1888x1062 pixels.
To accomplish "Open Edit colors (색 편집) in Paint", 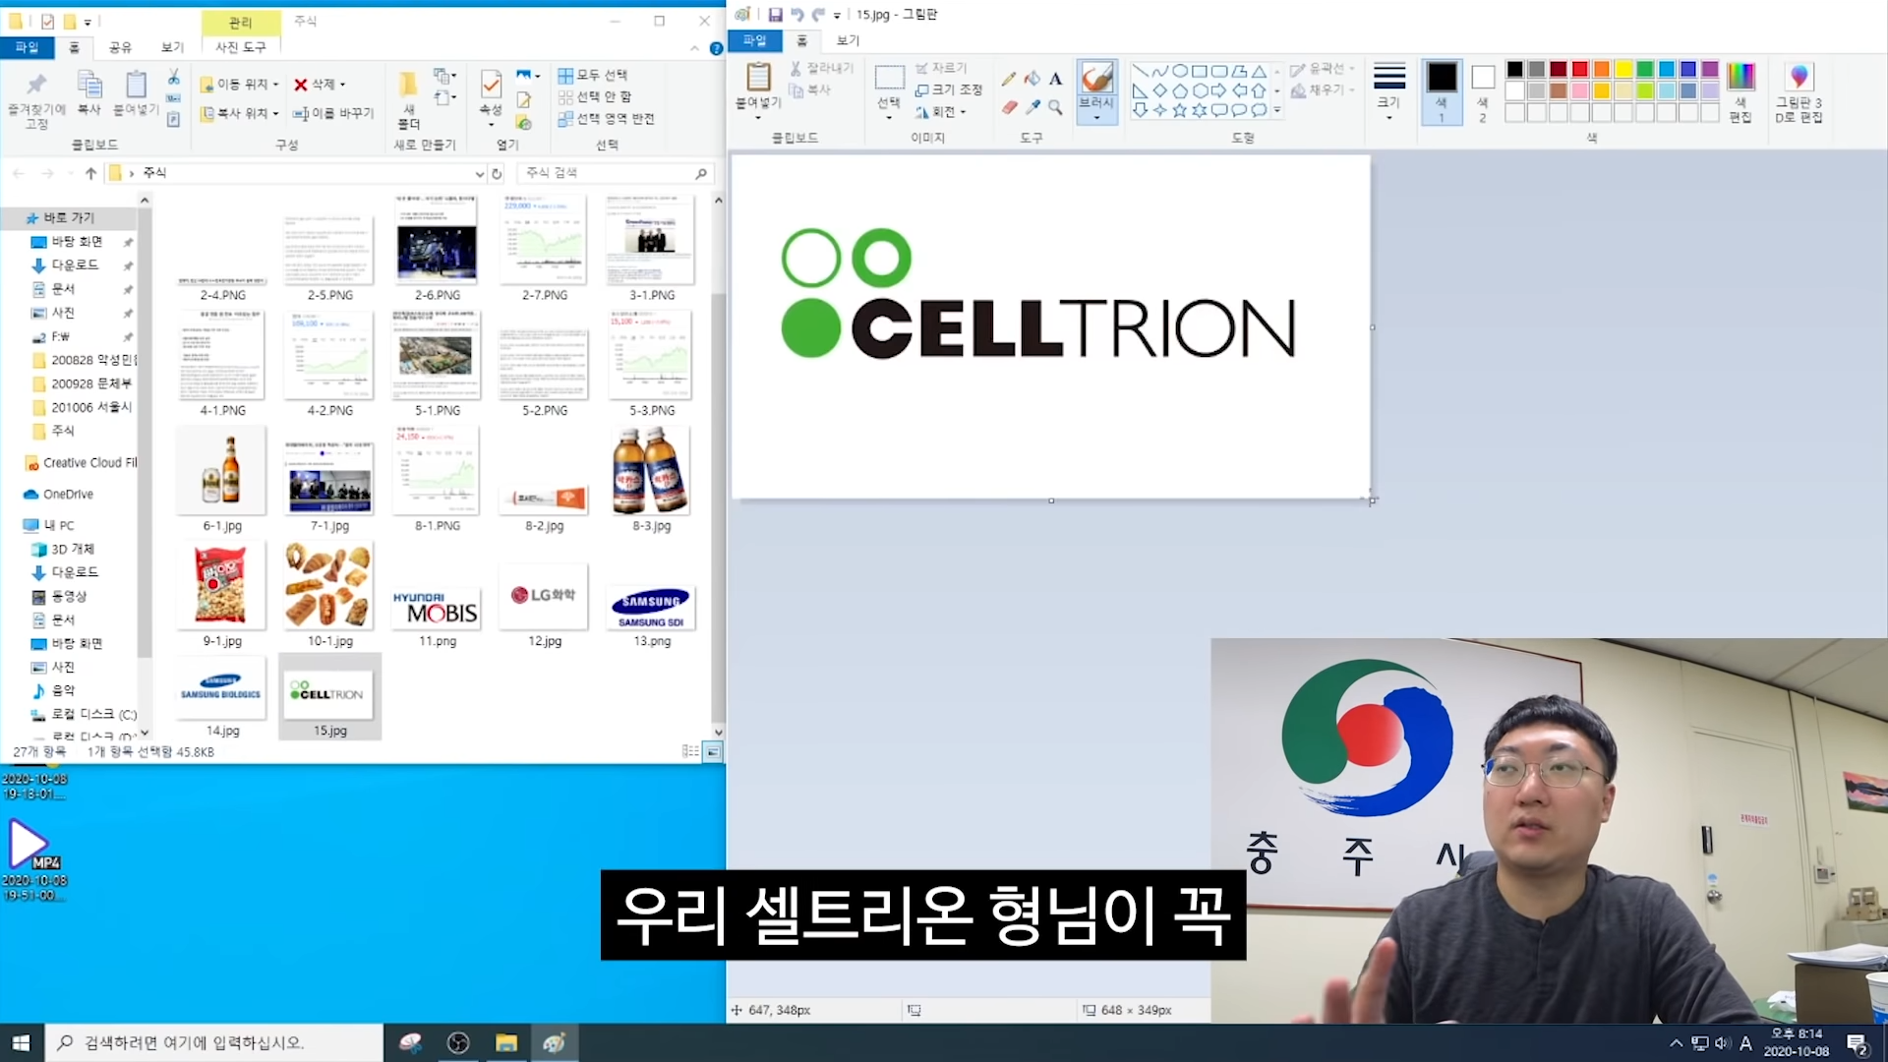I will [x=1740, y=92].
